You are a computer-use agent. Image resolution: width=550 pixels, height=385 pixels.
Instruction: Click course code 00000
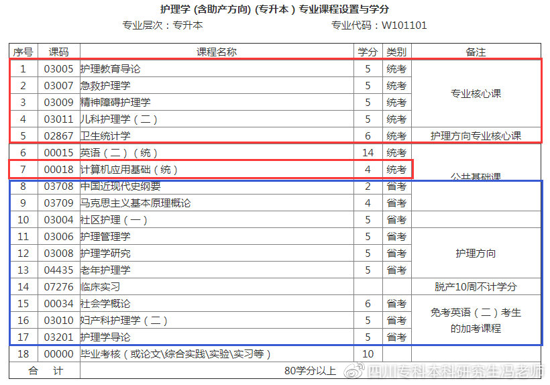pyautogui.click(x=58, y=353)
